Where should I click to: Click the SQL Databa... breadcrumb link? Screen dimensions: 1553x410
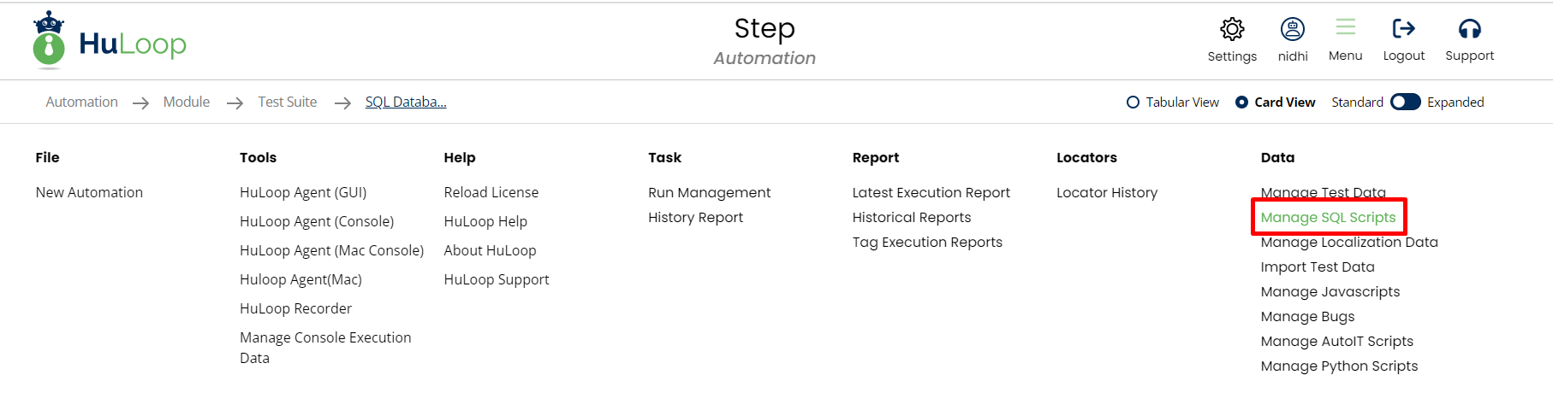point(406,102)
